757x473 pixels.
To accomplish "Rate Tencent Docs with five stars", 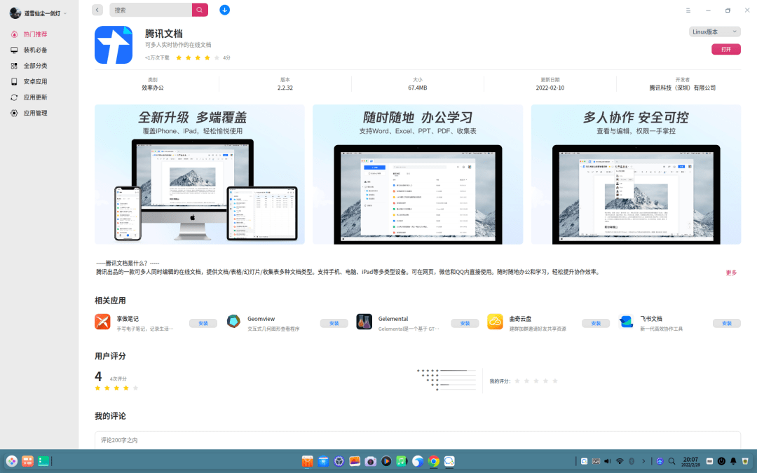I will (554, 381).
